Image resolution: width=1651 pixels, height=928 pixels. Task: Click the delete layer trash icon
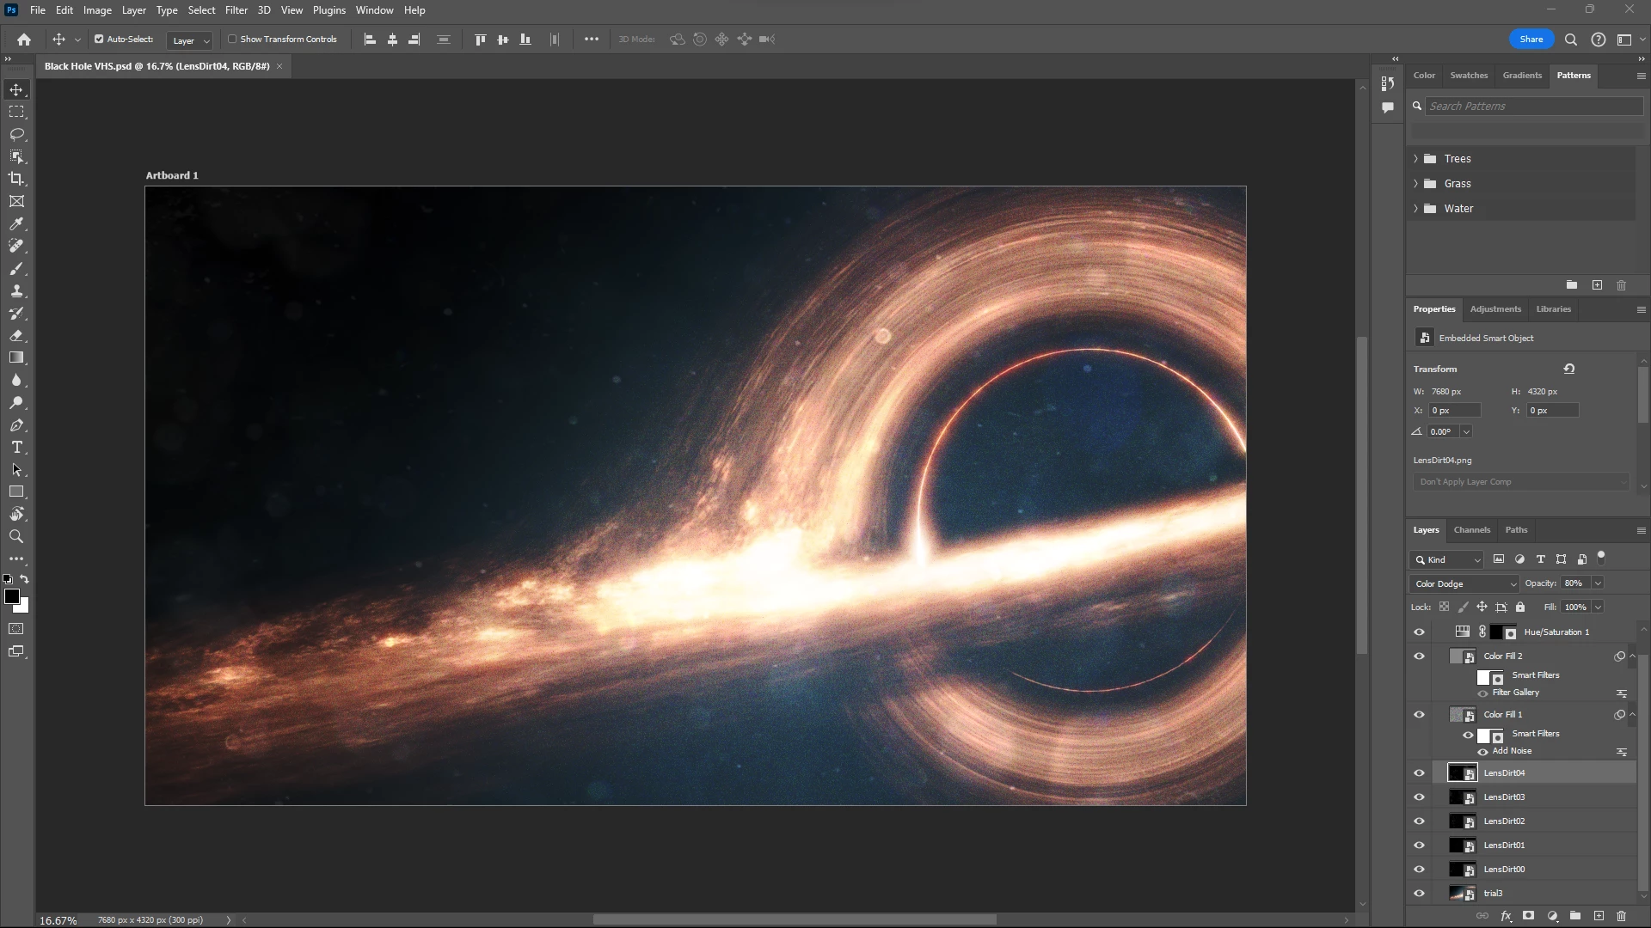point(1621,916)
